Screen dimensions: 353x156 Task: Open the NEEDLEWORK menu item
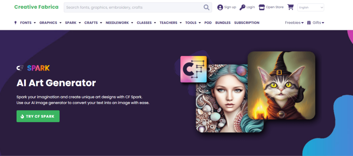tap(117, 23)
